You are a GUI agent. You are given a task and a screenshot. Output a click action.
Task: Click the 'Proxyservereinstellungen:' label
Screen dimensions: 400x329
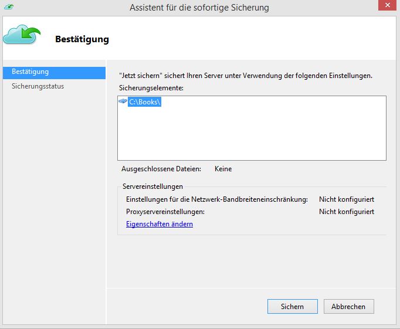(x=165, y=212)
